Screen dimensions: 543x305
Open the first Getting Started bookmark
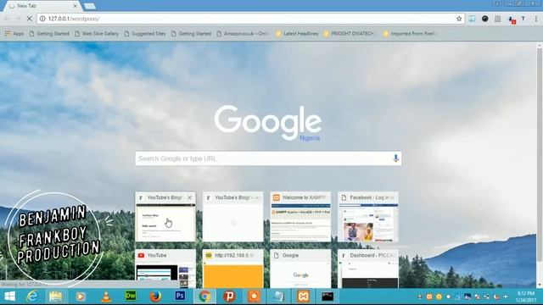(49, 34)
